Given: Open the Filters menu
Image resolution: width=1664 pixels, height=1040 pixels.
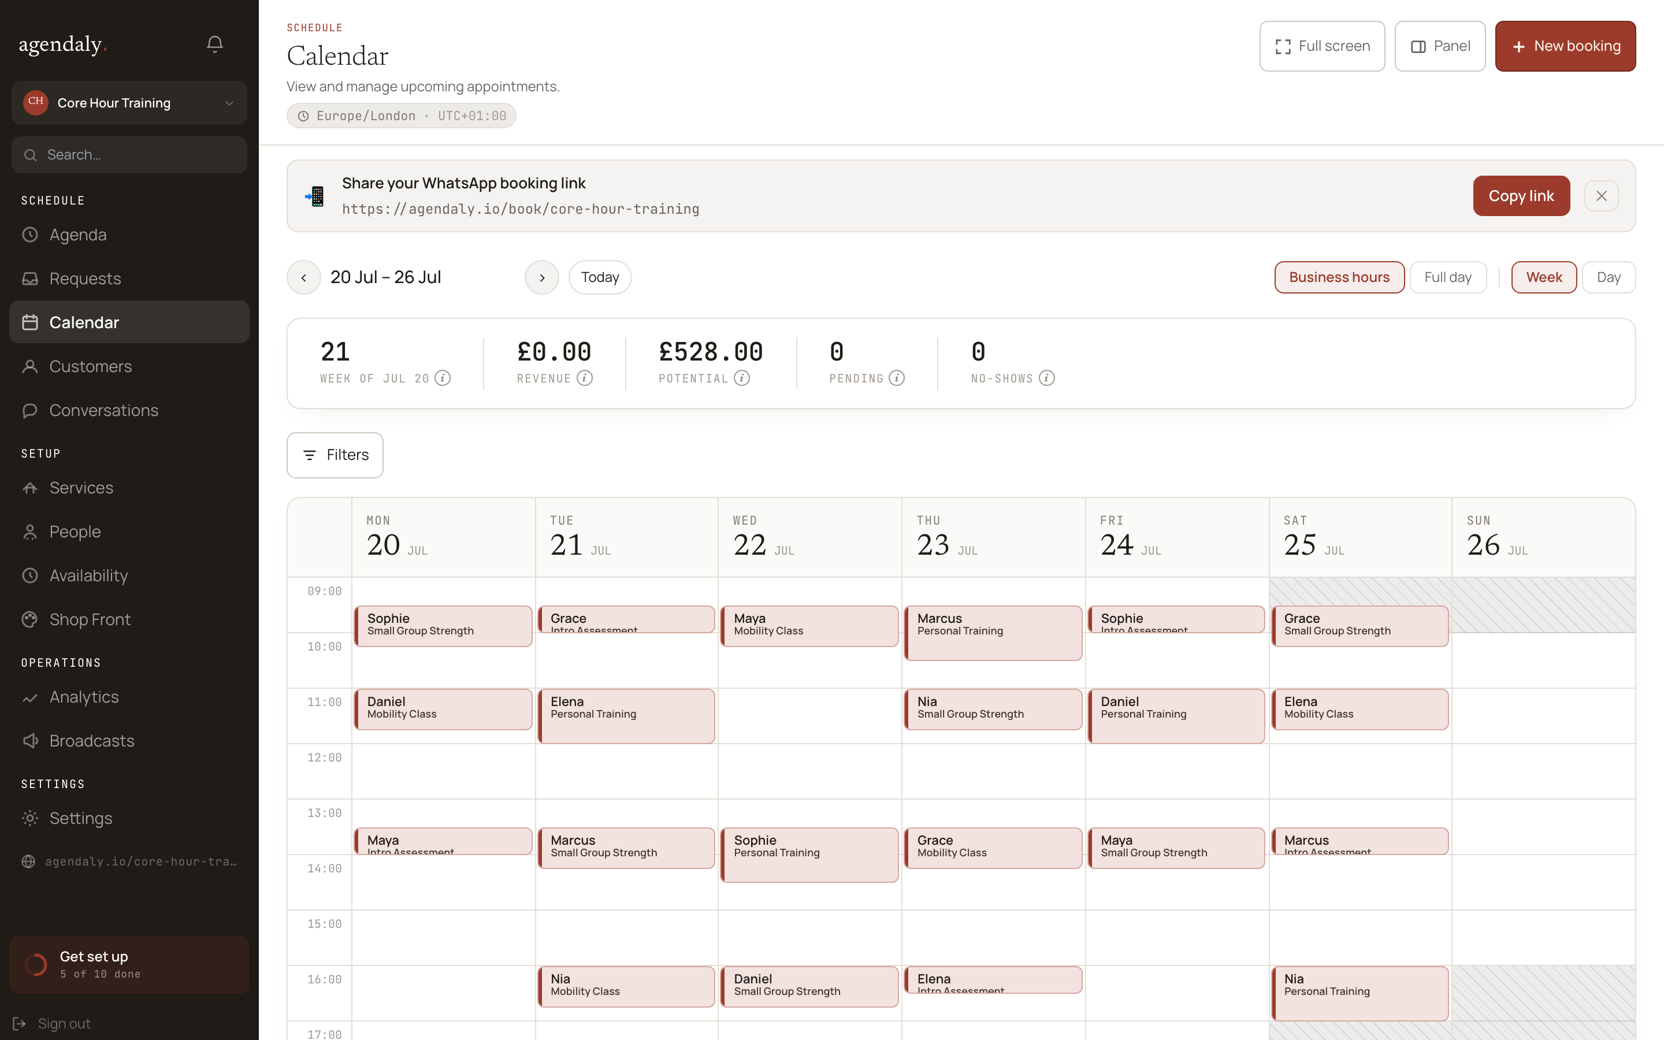Looking at the screenshot, I should (x=335, y=455).
